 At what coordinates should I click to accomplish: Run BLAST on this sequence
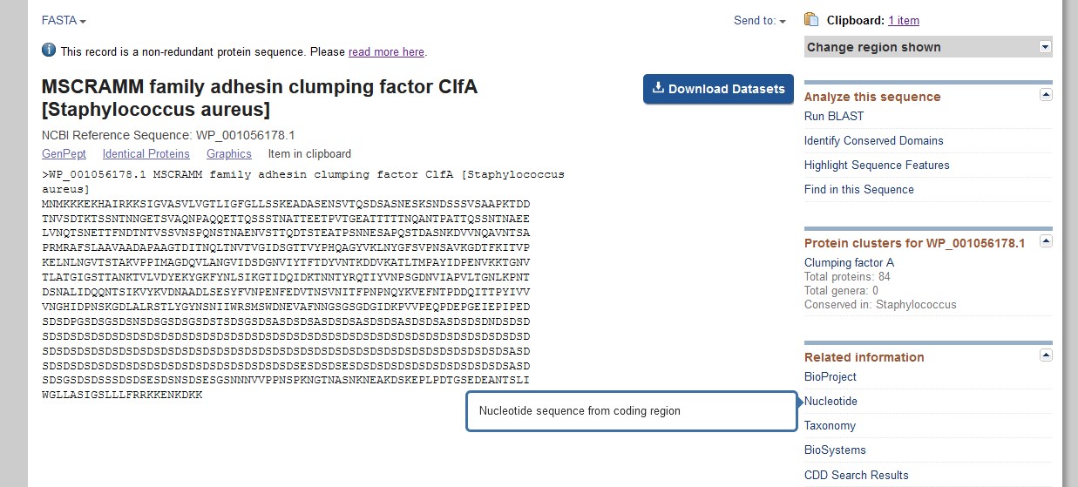[834, 116]
